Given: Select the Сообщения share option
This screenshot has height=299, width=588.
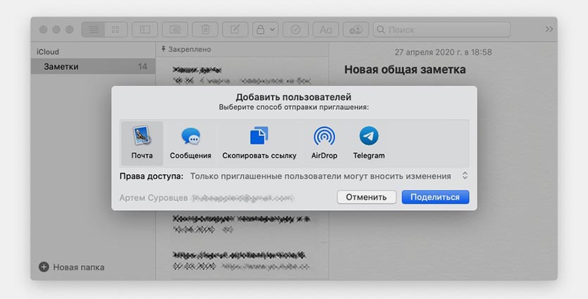Looking at the screenshot, I should (191, 143).
